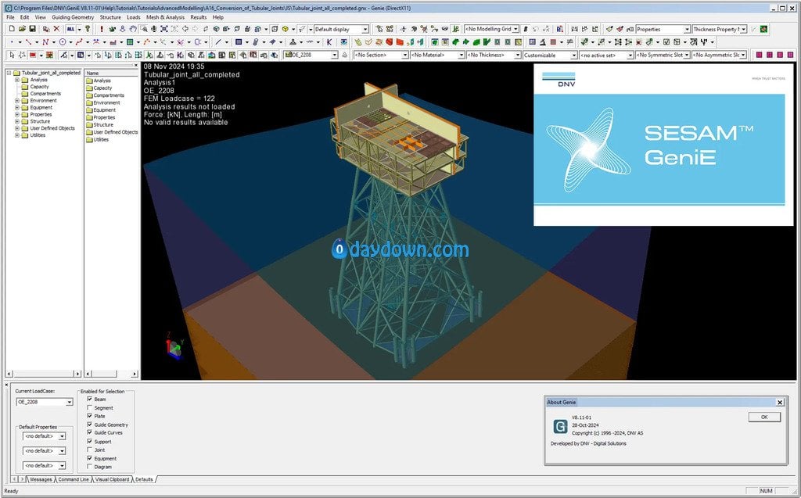Click the Name column header
801x498 pixels.
pyautogui.click(x=111, y=73)
